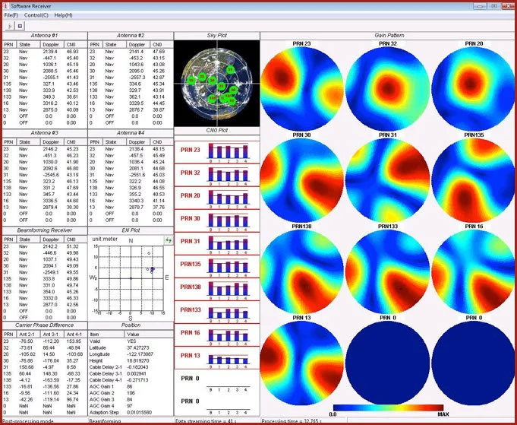Click the PRN 31 bar chart in CN0 Plot

pos(228,243)
